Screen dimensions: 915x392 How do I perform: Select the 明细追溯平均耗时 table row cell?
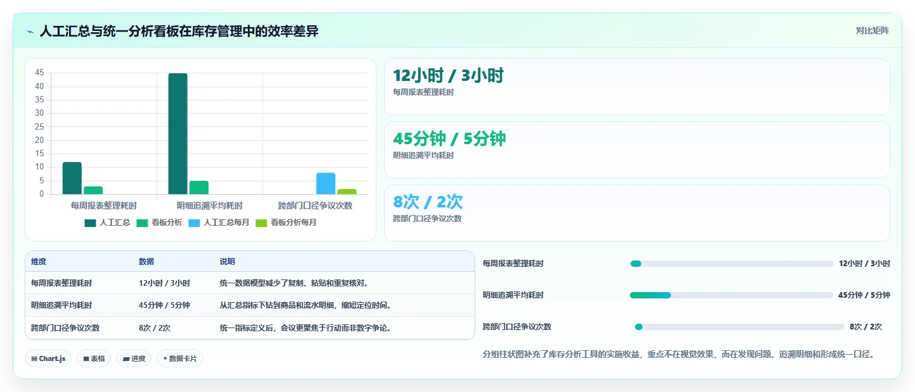coord(61,305)
